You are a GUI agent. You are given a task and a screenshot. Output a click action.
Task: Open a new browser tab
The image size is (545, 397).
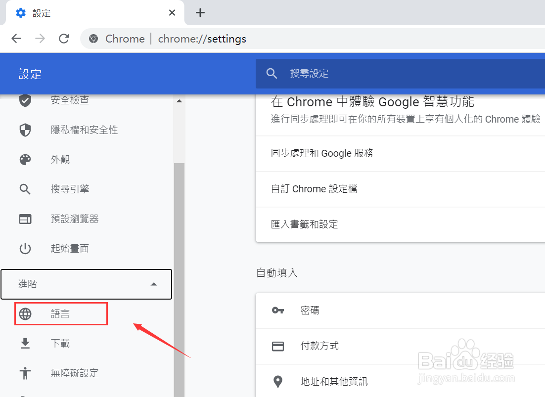(200, 13)
